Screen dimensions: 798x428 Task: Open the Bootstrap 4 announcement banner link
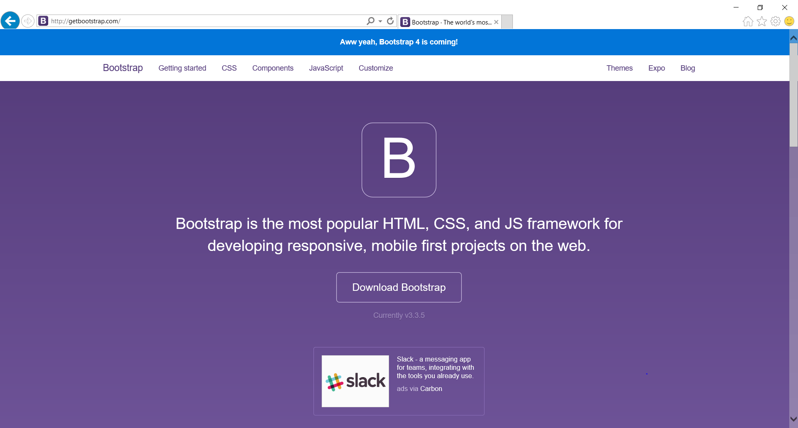[x=399, y=42]
